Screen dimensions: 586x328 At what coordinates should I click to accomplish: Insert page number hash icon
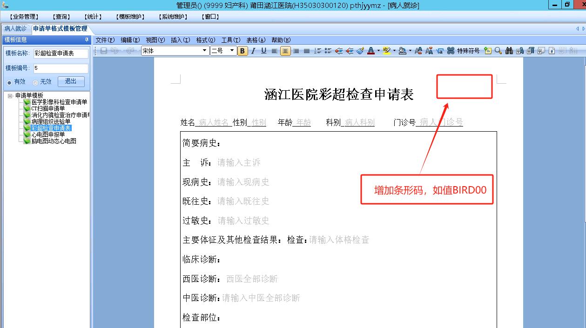[x=552, y=51]
